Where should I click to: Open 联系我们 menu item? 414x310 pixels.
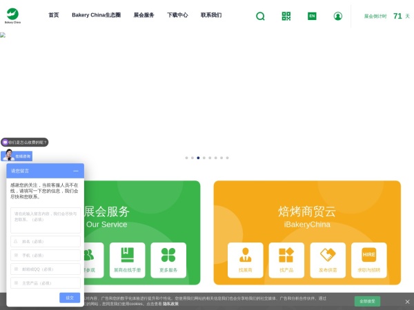click(211, 15)
